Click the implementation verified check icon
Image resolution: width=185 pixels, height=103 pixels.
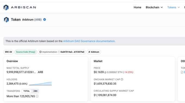point(41,52)
